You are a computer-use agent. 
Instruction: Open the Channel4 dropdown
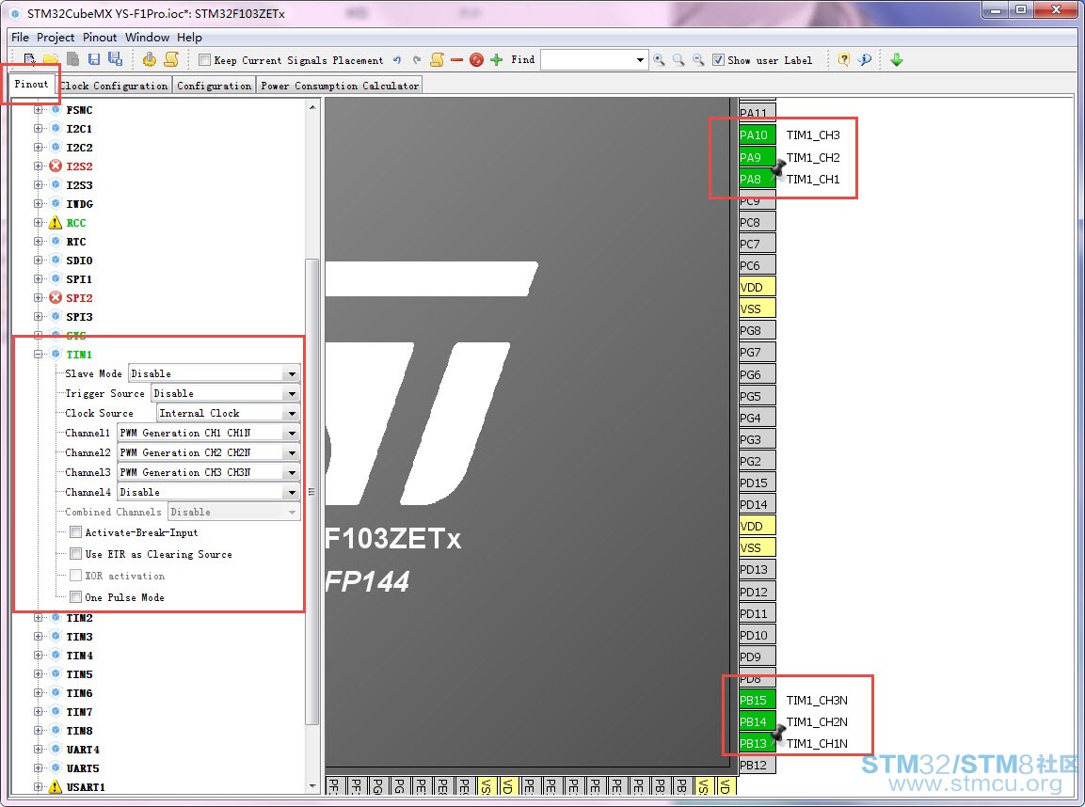(292, 492)
